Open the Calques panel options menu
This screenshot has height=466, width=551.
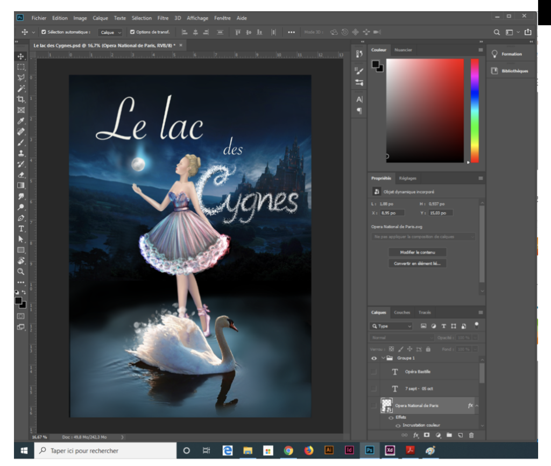pyautogui.click(x=481, y=313)
